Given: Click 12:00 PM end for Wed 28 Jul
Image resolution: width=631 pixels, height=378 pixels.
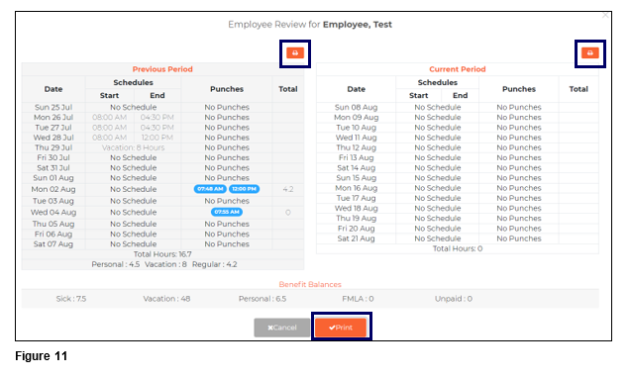Looking at the screenshot, I should click(x=158, y=138).
